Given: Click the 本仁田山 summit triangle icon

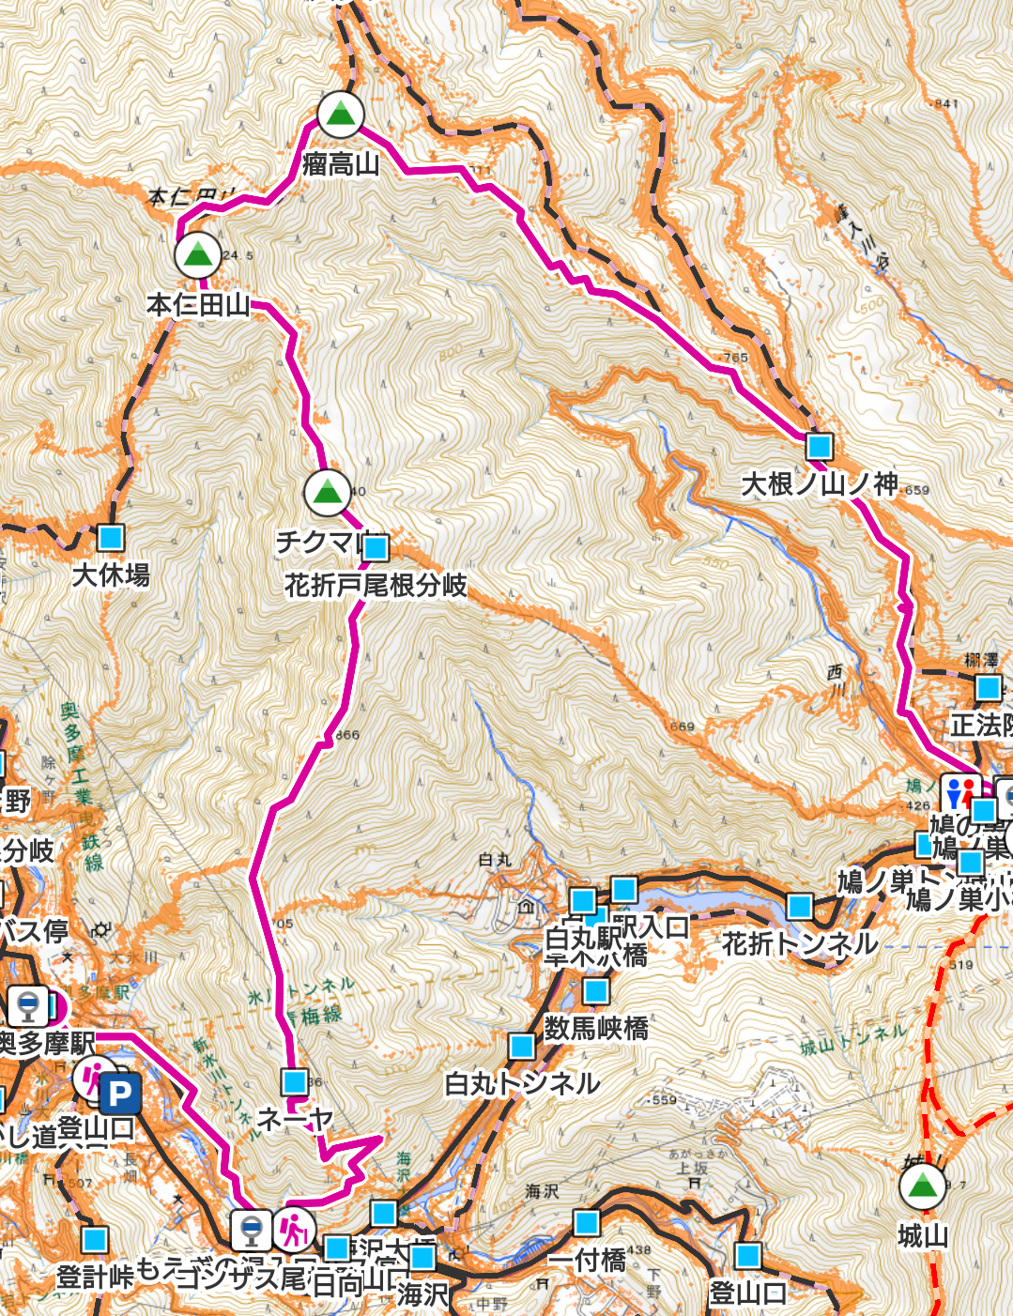Looking at the screenshot, I should 197,254.
